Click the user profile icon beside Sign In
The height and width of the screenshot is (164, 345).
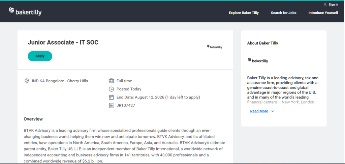click(325, 5)
